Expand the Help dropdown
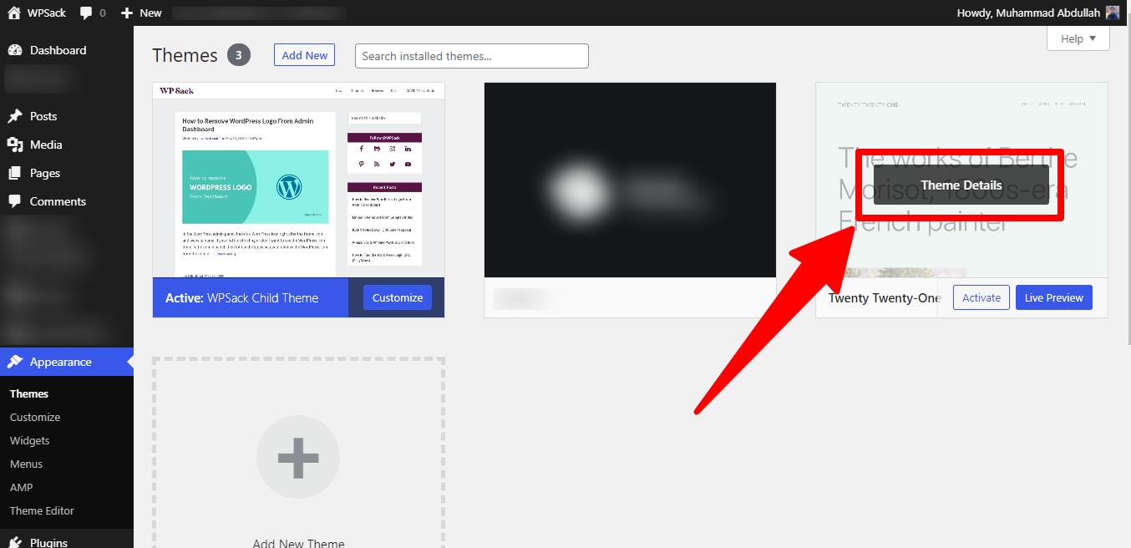The image size is (1131, 548). (1078, 38)
